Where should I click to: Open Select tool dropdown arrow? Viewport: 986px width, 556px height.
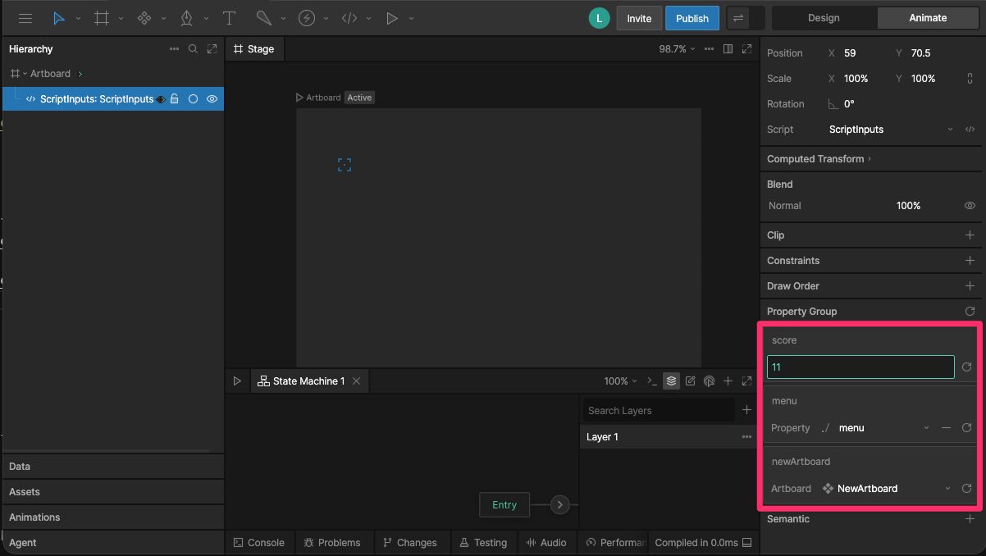(79, 19)
